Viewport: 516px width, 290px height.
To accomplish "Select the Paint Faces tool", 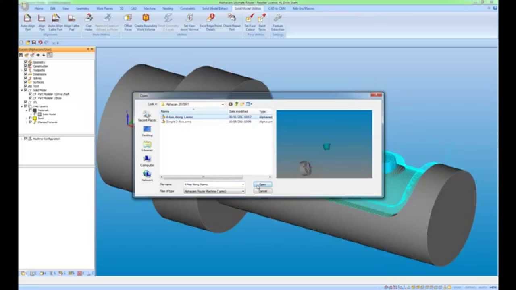I will click(262, 22).
